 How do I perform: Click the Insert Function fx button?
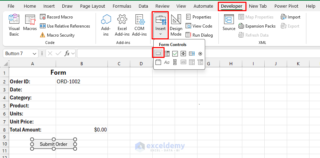[x=67, y=54]
